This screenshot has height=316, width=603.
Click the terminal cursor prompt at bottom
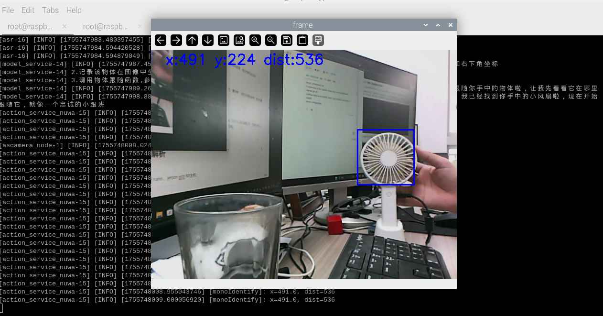(x=1, y=308)
